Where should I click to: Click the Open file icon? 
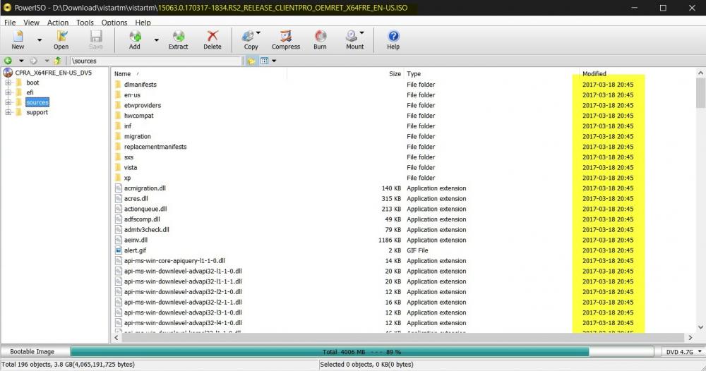click(x=61, y=39)
